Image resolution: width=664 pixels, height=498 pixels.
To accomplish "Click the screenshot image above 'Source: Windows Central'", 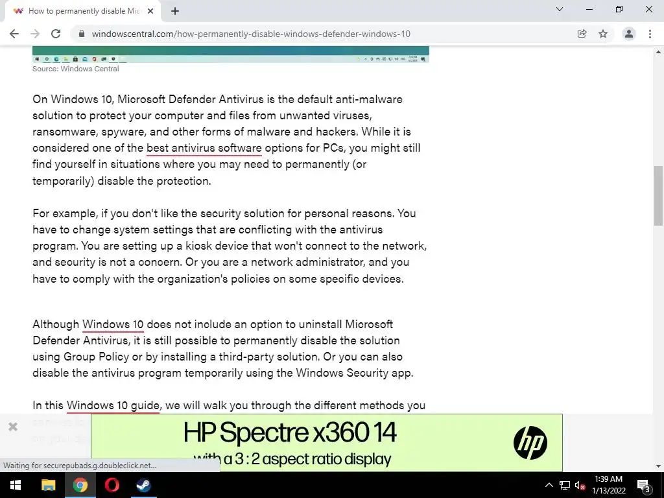I will [x=231, y=54].
